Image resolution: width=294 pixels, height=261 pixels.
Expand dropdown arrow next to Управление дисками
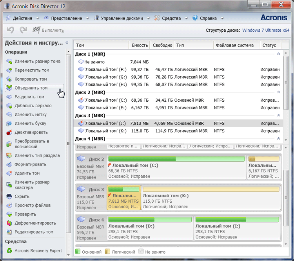point(148,18)
